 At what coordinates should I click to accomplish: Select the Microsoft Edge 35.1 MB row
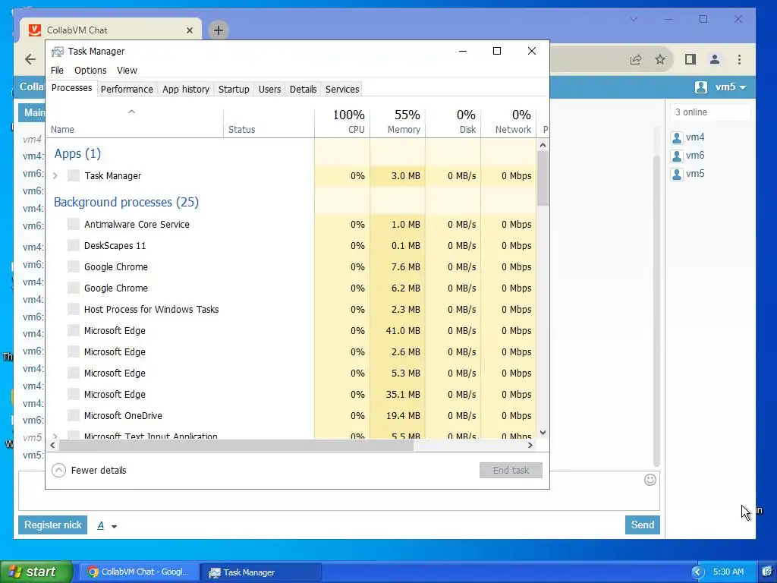point(292,395)
